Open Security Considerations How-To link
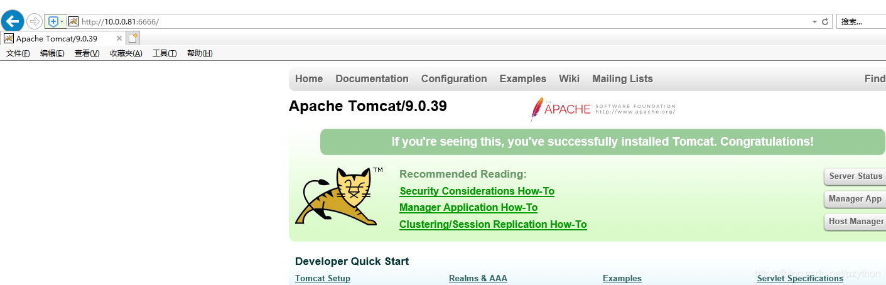 (x=477, y=191)
